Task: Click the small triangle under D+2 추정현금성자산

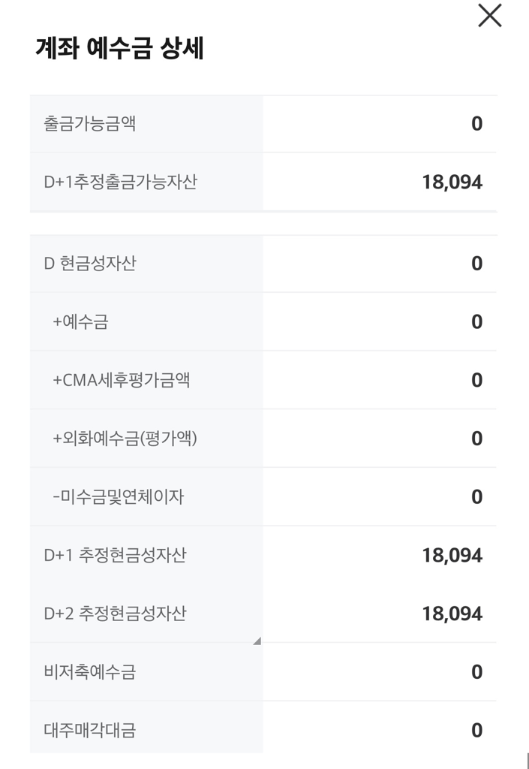Action: (x=257, y=641)
